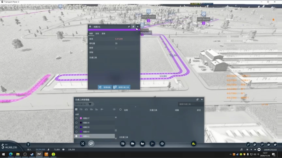
Task: Toggle the select-all circle beside 名称 header
Action: tap(120, 110)
